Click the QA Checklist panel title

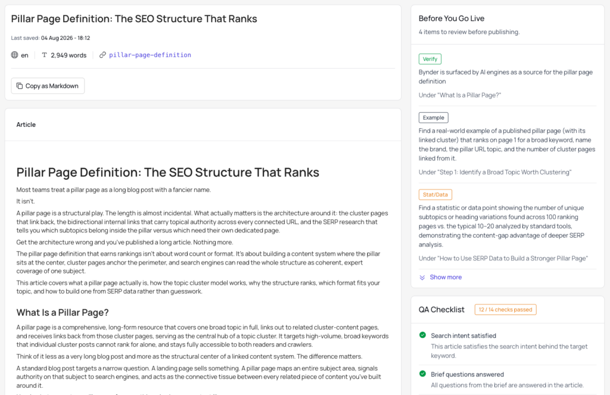coord(441,310)
